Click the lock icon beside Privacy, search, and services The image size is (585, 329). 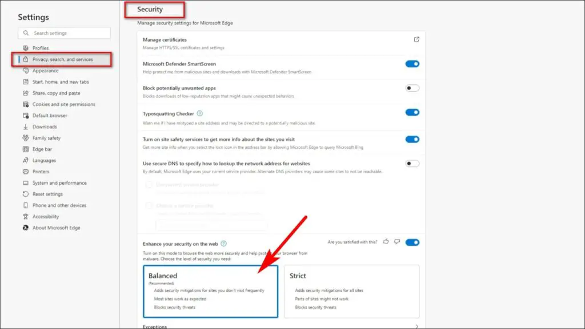click(26, 59)
